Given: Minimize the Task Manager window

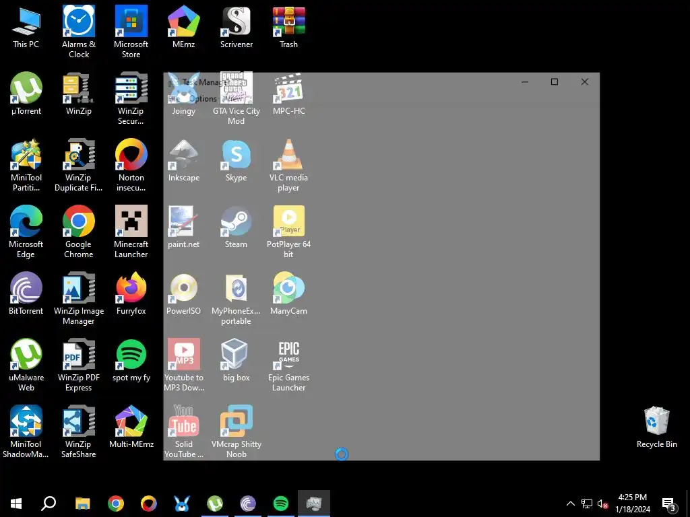Looking at the screenshot, I should pos(524,81).
